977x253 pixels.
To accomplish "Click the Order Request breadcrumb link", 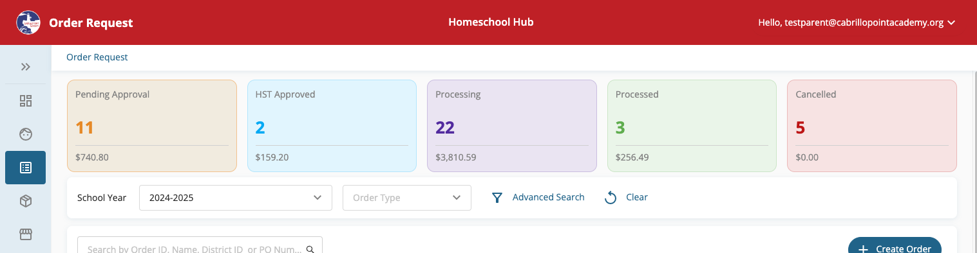I will [x=97, y=57].
